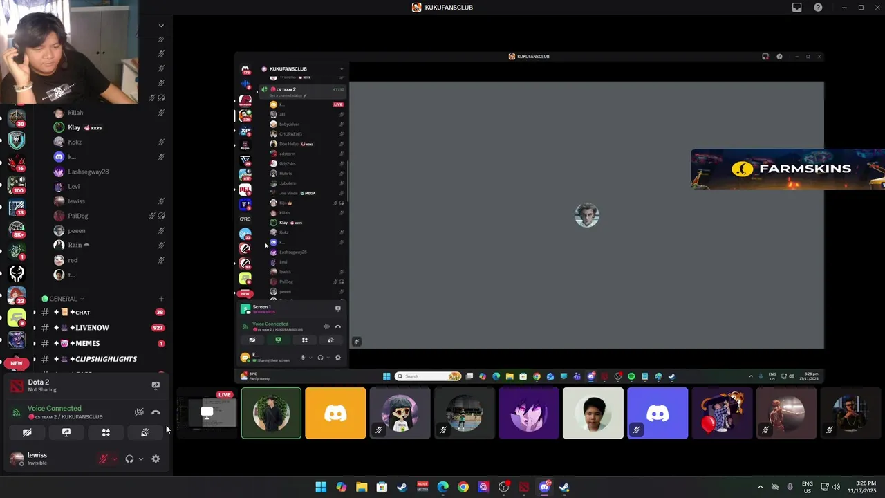Image resolution: width=885 pixels, height=498 pixels.
Task: Open Activities launcher in voice panel
Action: coord(106,432)
